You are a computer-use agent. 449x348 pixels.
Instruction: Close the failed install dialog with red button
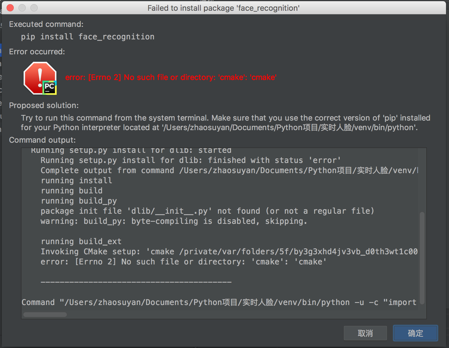click(x=10, y=8)
